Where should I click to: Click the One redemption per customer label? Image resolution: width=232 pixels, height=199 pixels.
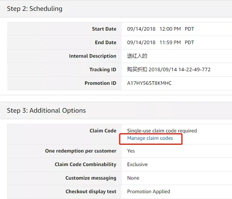[81, 151]
